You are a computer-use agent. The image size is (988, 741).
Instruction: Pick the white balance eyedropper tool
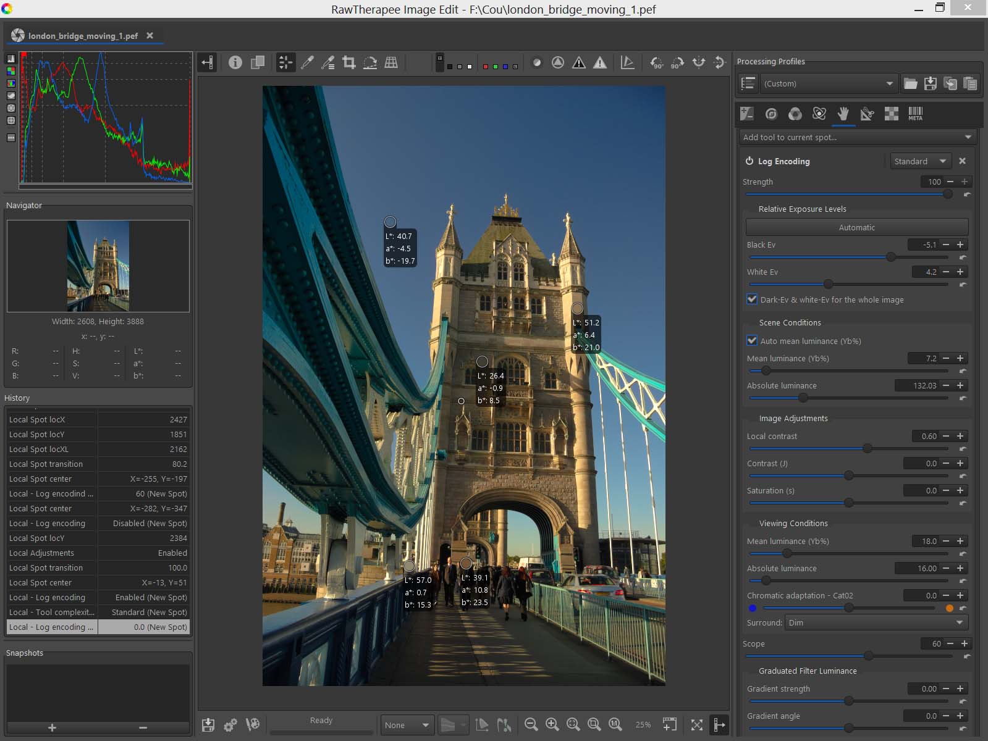[x=307, y=62]
